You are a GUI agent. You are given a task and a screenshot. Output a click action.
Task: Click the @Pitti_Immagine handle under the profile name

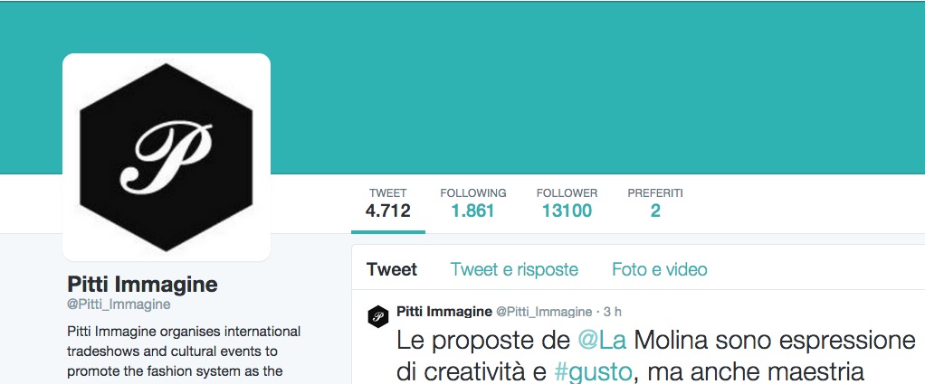point(119,304)
